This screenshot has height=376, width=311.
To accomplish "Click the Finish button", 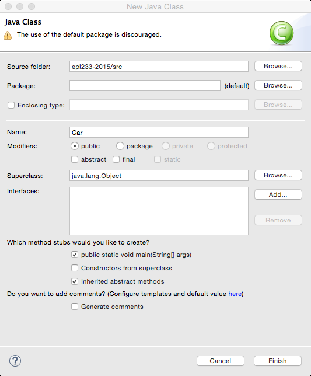I will point(278,361).
